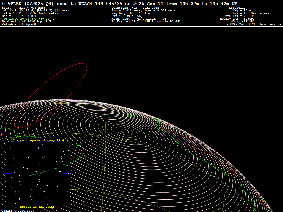Click the 'Asteroid:' header label
The height and width of the screenshot is (212, 283).
[237, 8]
